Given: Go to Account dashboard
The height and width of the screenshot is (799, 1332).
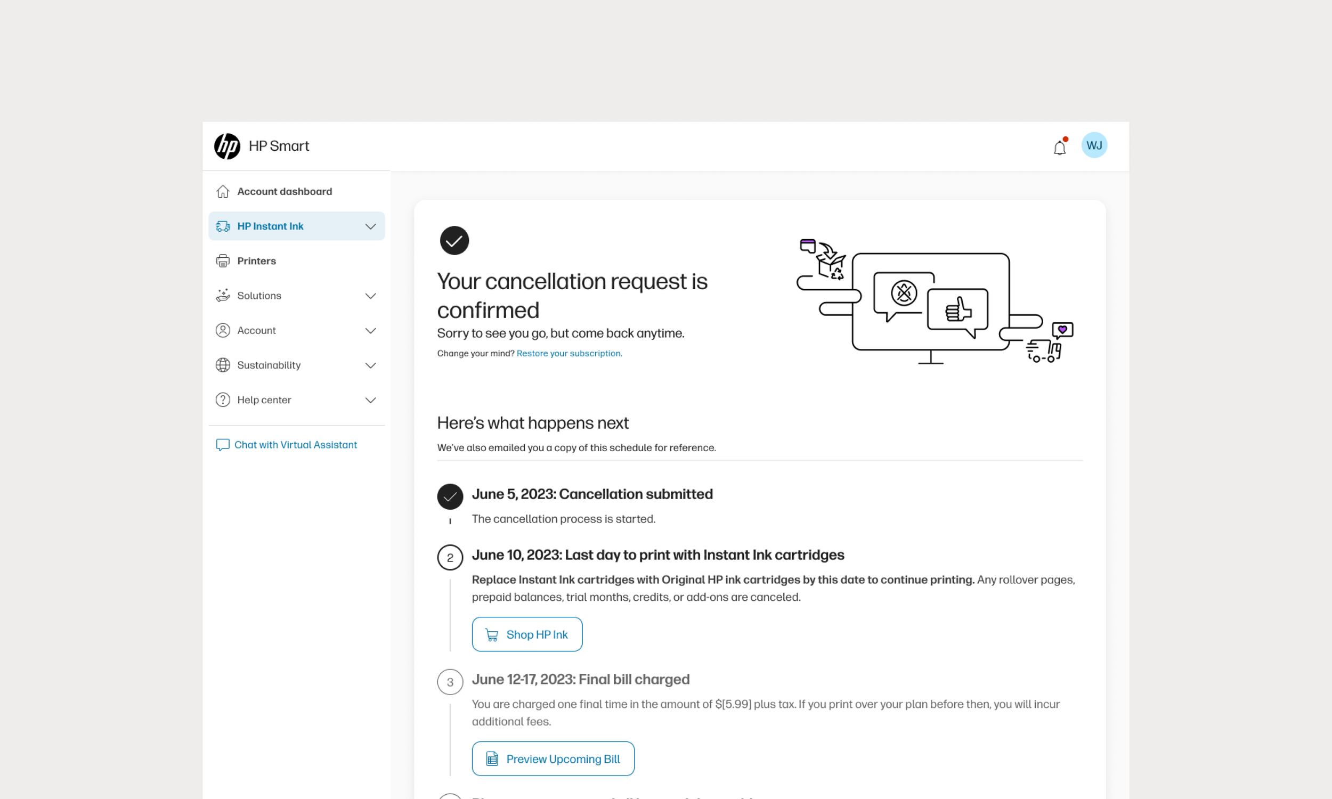Looking at the screenshot, I should point(285,192).
